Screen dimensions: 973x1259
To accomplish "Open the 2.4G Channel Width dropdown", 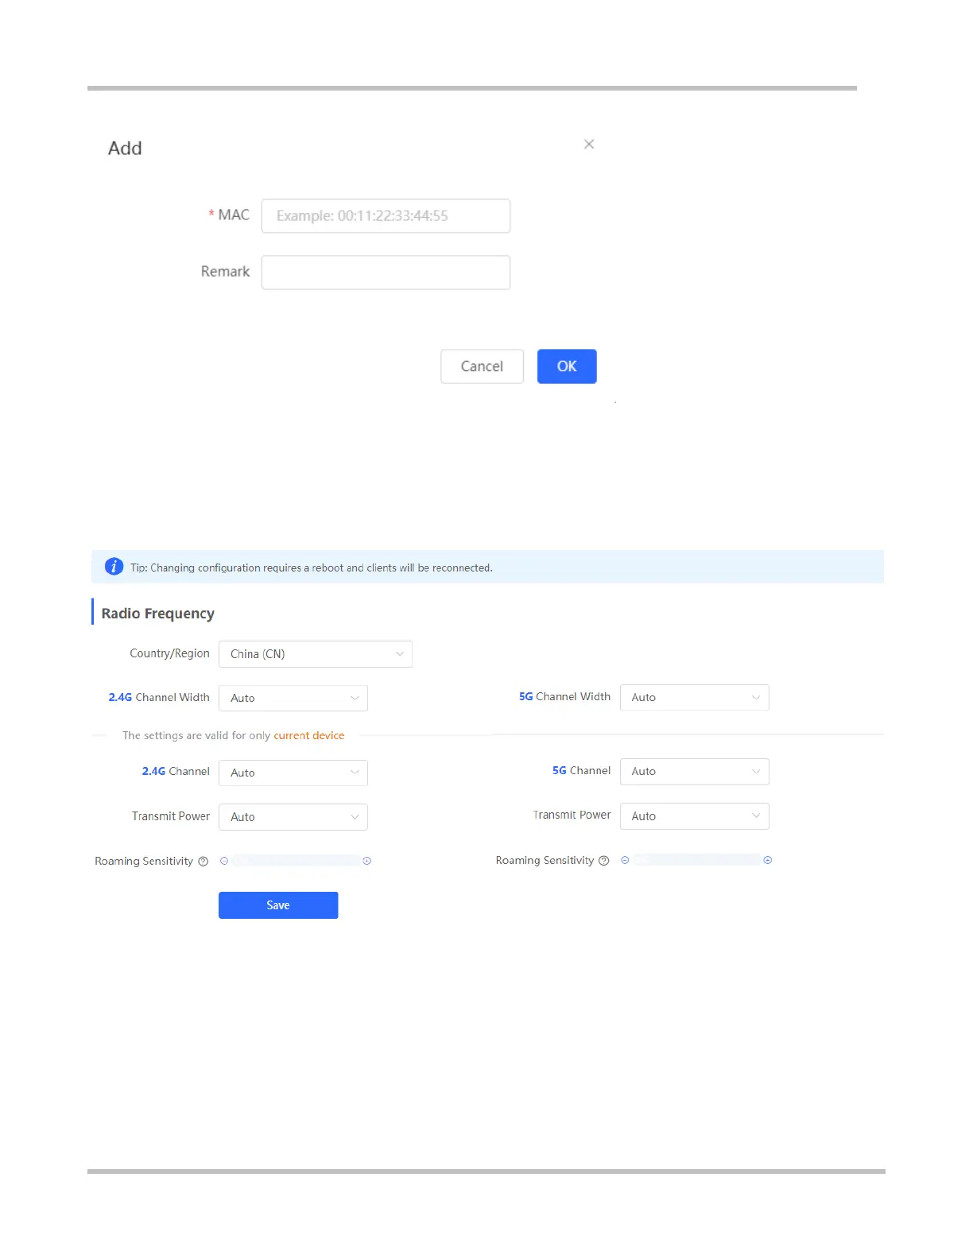I will (x=293, y=698).
